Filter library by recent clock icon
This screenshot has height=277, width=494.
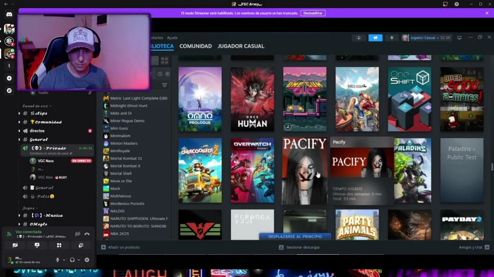click(160, 74)
